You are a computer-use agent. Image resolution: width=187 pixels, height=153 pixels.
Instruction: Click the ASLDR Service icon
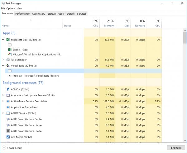(x=8, y=113)
